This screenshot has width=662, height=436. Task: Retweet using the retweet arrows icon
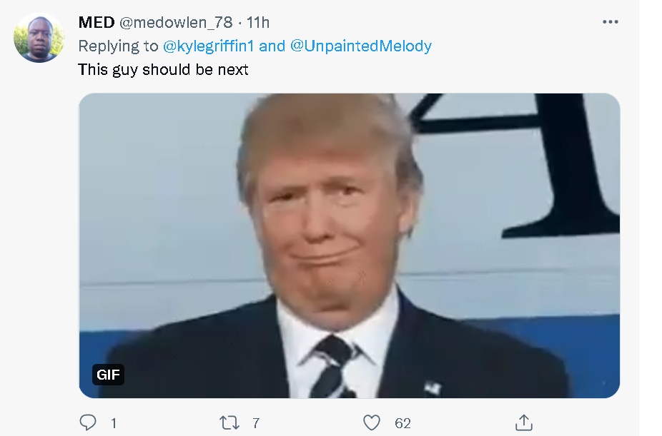[x=229, y=422]
